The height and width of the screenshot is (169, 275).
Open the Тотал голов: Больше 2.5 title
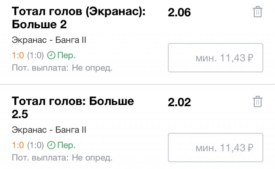click(x=73, y=108)
